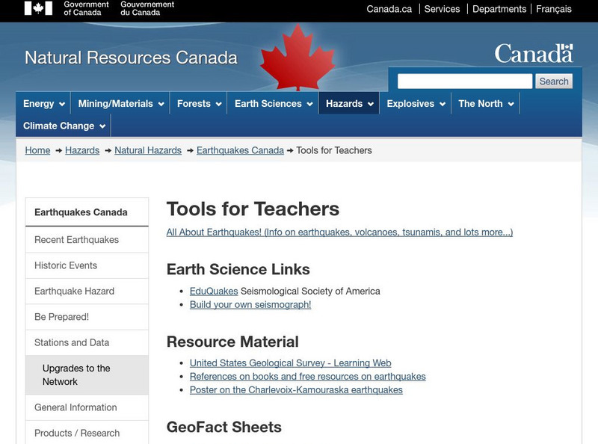Click the Search button
598x444 pixels.
pyautogui.click(x=554, y=81)
